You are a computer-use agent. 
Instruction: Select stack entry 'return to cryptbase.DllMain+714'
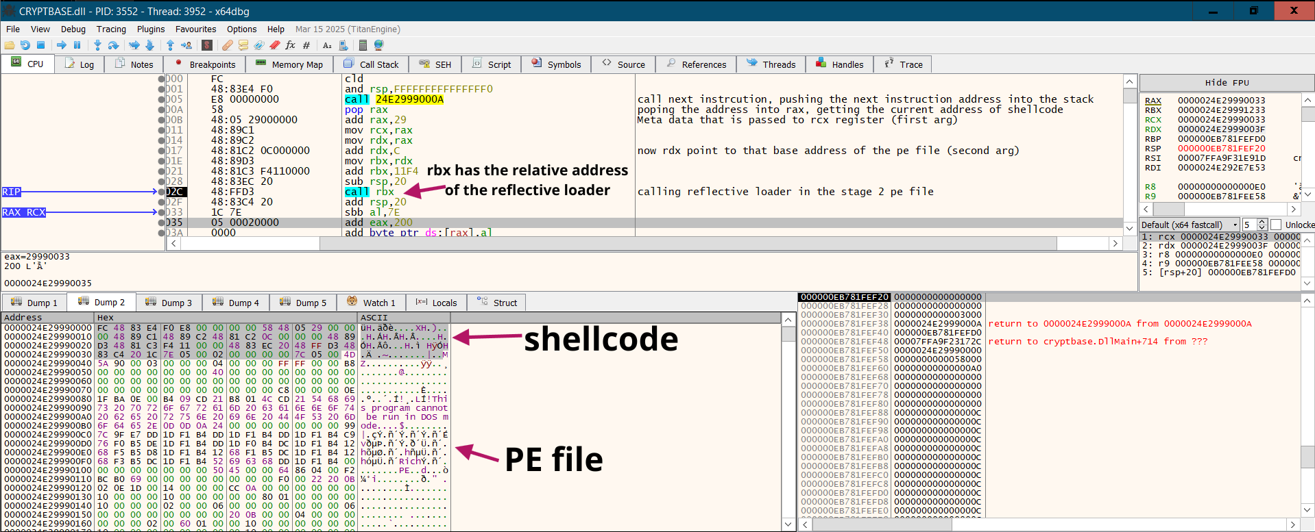coord(1098,342)
